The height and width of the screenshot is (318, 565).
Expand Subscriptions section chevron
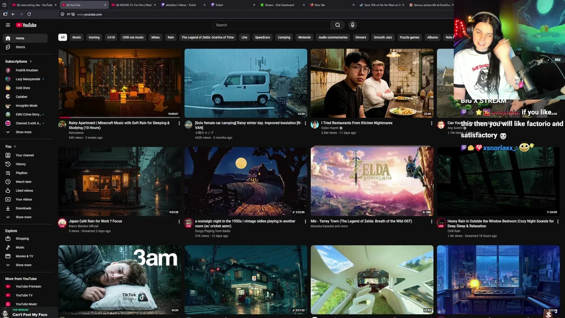pyautogui.click(x=30, y=61)
